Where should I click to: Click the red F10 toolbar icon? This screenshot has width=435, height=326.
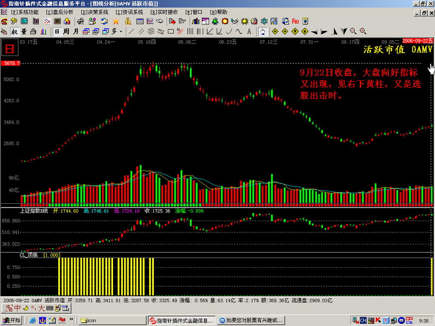[x=295, y=21]
